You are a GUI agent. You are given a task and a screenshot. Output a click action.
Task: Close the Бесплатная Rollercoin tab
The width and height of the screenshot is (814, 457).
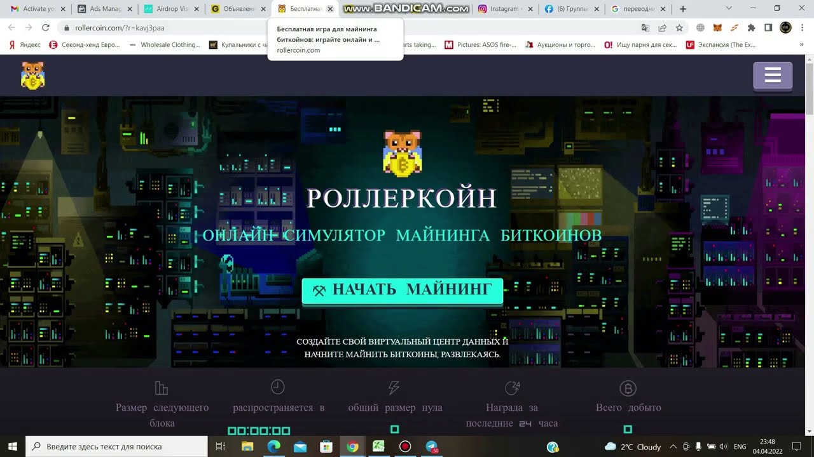pos(330,9)
